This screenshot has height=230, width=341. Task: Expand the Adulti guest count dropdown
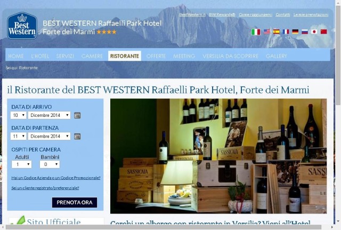point(21,164)
